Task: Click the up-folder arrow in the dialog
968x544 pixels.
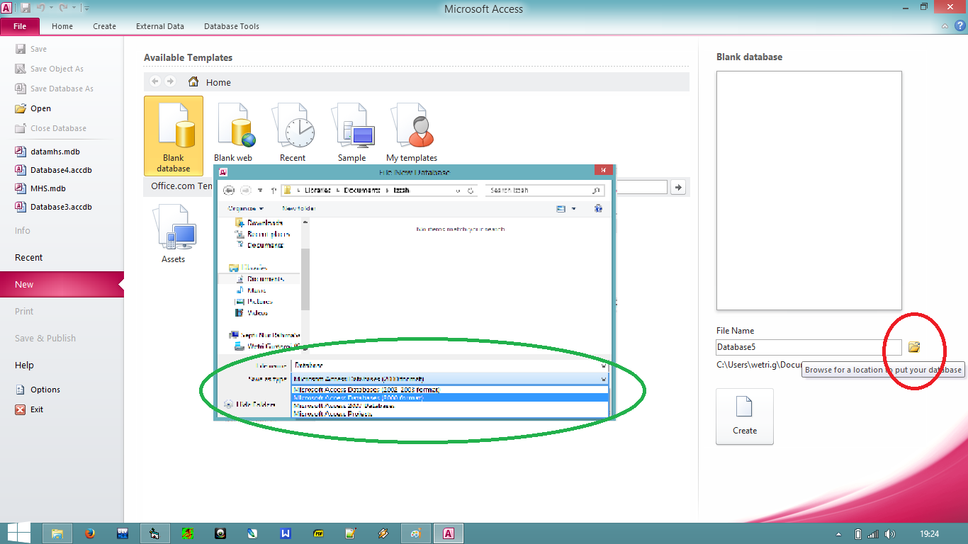Action: coord(274,190)
